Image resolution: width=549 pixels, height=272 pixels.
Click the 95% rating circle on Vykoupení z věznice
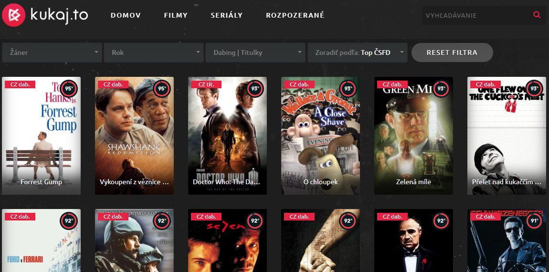(x=162, y=89)
